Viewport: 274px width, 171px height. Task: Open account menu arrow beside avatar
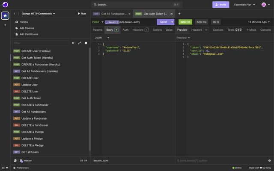[269, 5]
